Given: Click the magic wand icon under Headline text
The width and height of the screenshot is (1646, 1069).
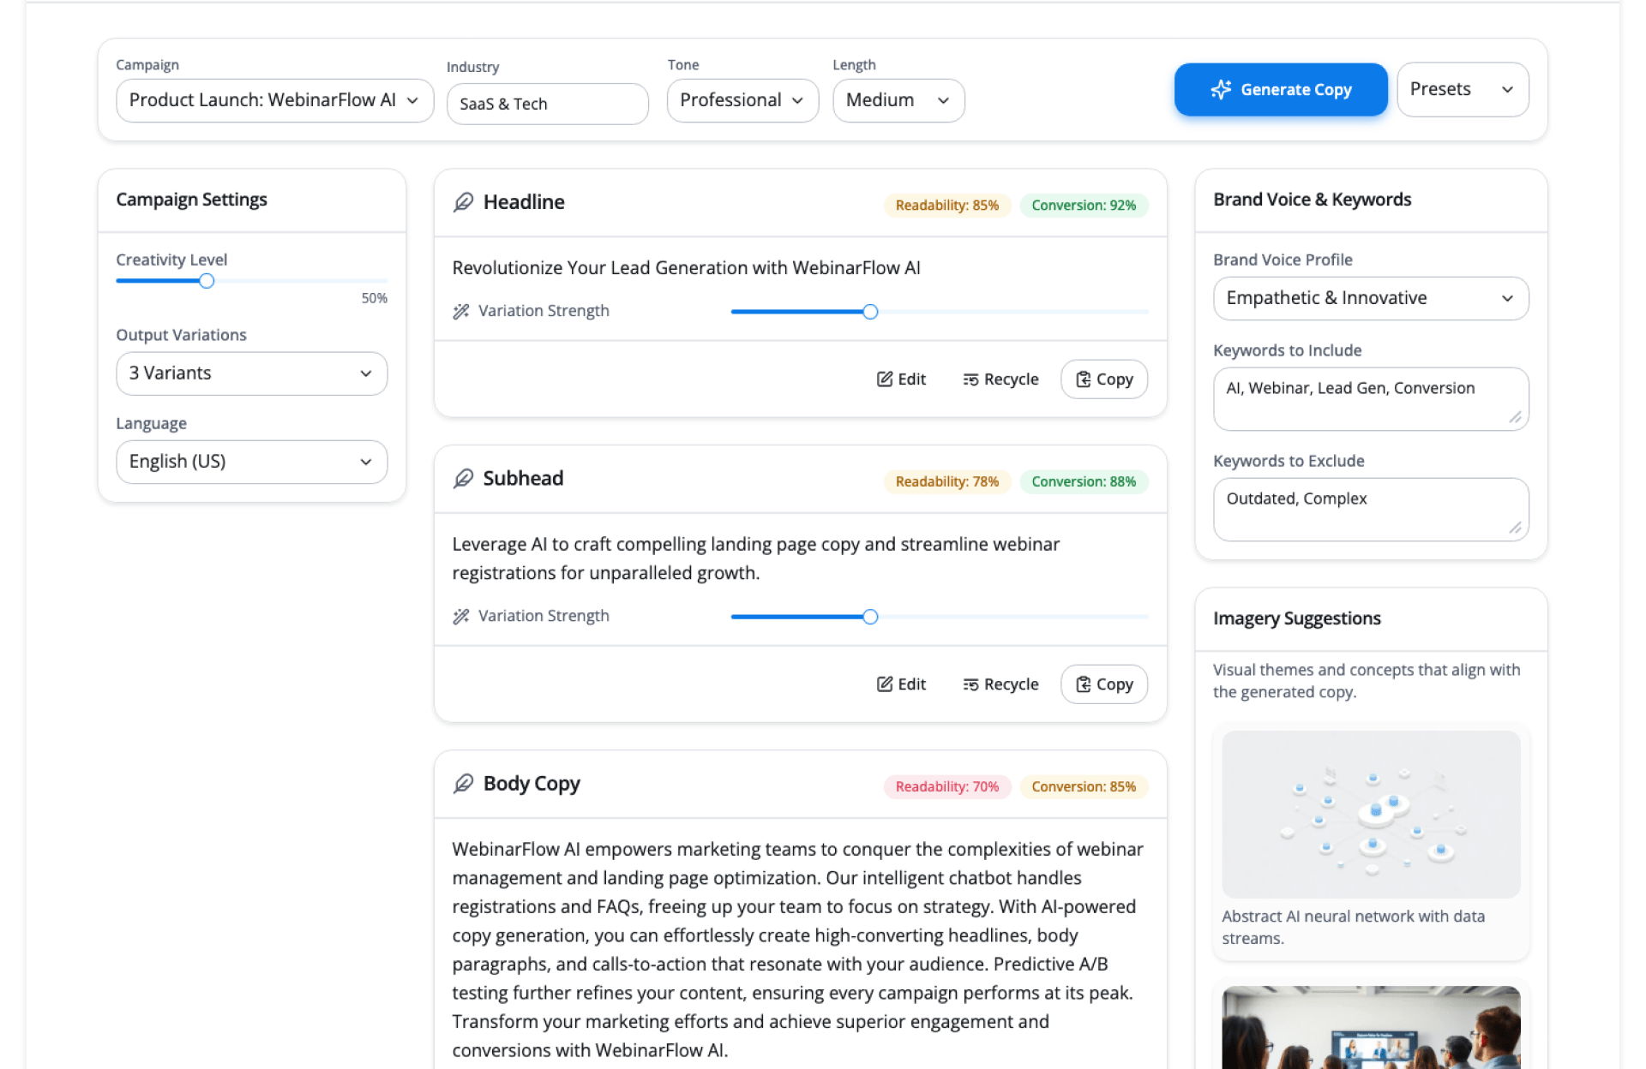Looking at the screenshot, I should pyautogui.click(x=461, y=311).
